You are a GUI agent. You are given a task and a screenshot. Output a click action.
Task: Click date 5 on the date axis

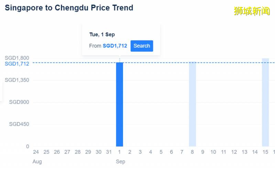[x=161, y=152]
